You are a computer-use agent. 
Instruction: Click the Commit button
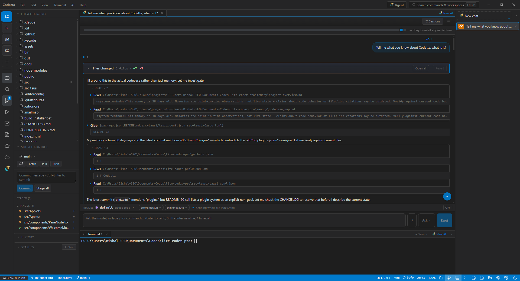point(25,188)
